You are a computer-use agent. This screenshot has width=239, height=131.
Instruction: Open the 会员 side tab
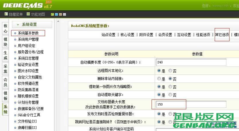point(5,82)
